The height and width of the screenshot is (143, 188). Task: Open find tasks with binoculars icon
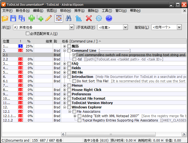pyautogui.click(x=68, y=19)
